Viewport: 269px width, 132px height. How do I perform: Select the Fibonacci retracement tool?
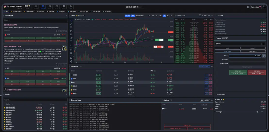pyautogui.click(x=71, y=27)
